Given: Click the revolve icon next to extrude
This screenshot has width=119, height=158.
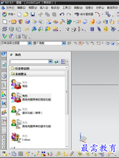Looking at the screenshot, I should 21,22.
